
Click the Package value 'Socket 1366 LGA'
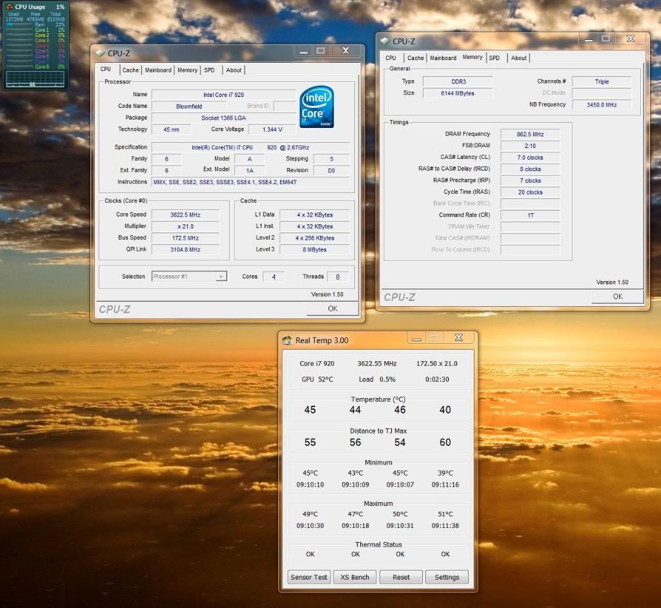[x=223, y=118]
